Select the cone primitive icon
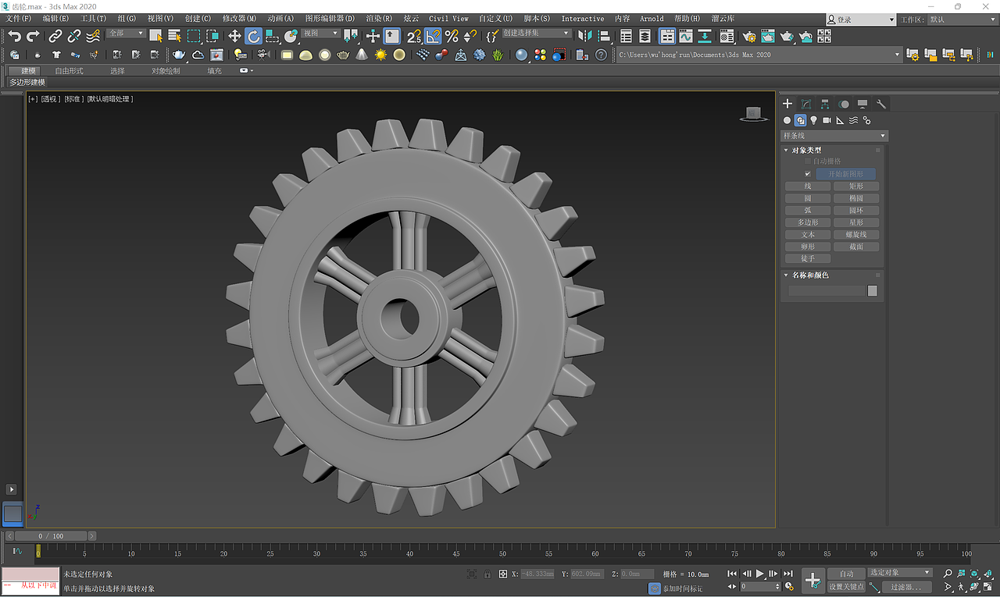The width and height of the screenshot is (1000, 597). tap(362, 55)
